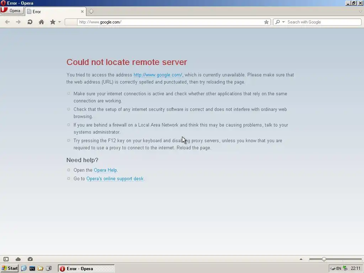Screen dimensions: 364x273
Task: Follow the http://www.google.com/ link
Action: [x=158, y=75]
